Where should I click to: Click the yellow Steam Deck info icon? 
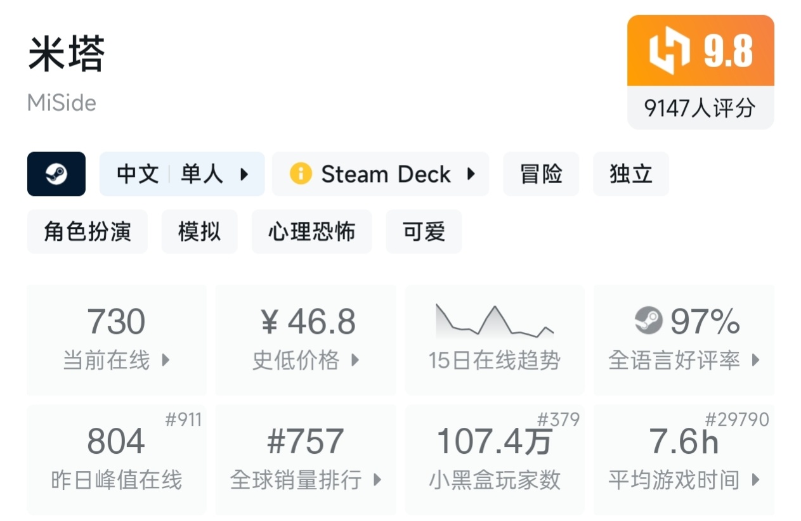pyautogui.click(x=301, y=174)
